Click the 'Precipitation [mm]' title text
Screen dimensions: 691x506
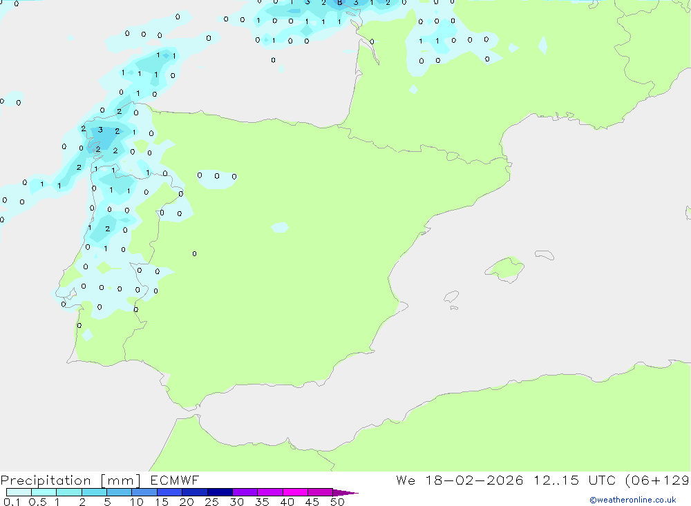[70, 480]
